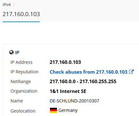Image resolution: width=139 pixels, height=116 pixels.
Task: Click the Name field label
Action: (x=17, y=101)
